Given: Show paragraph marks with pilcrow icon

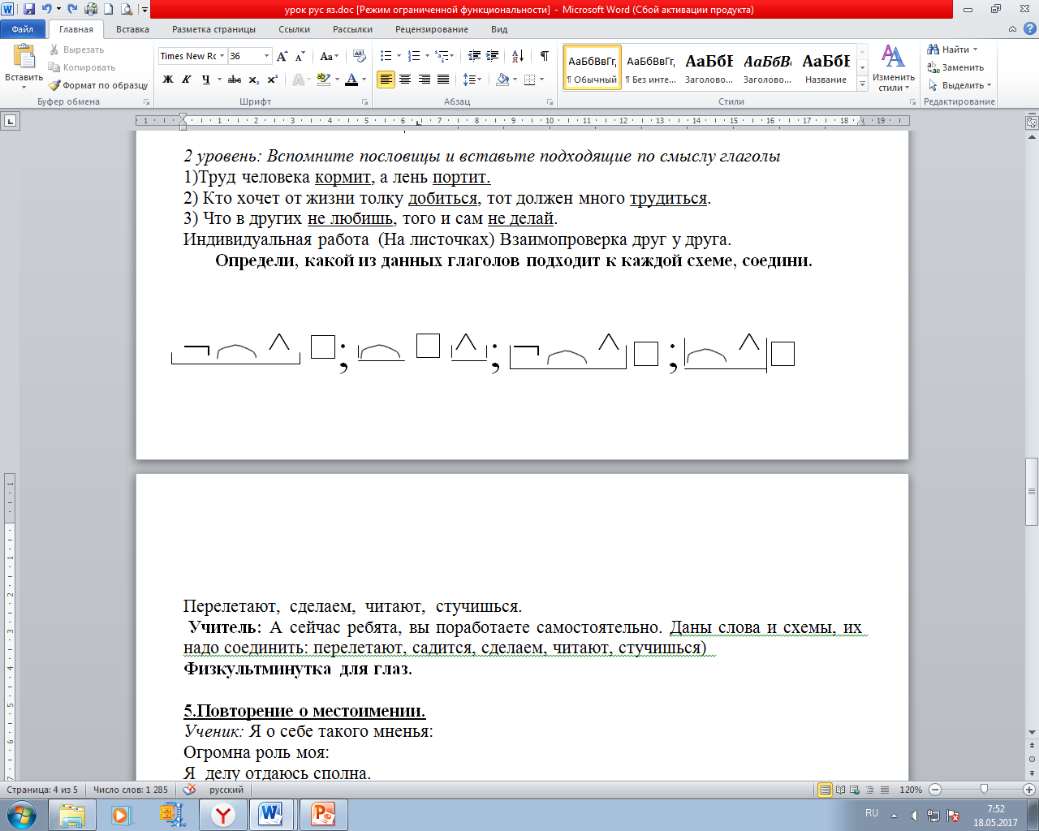Looking at the screenshot, I should coord(544,56).
